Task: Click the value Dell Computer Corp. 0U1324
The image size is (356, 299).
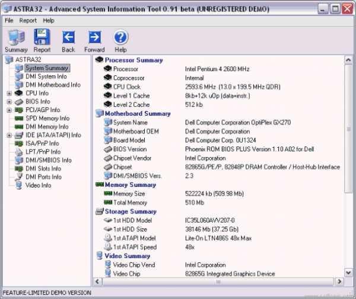Action: [221, 141]
